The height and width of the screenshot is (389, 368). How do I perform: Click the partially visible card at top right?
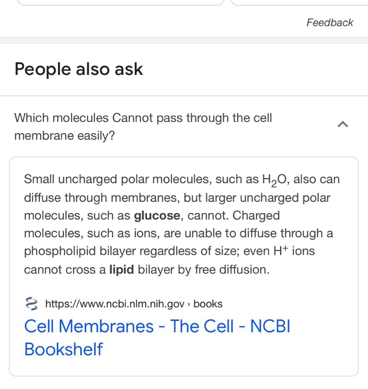pyautogui.click(x=299, y=3)
